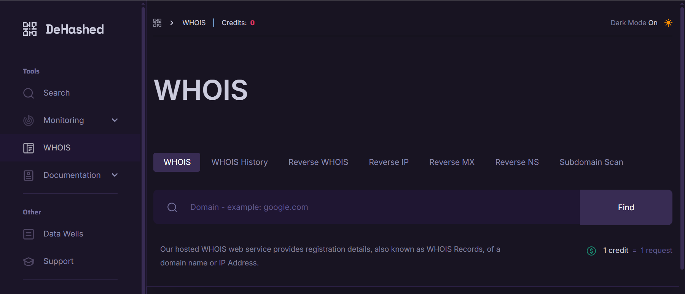Click the green dollar credit icon
The image size is (685, 294).
(591, 251)
